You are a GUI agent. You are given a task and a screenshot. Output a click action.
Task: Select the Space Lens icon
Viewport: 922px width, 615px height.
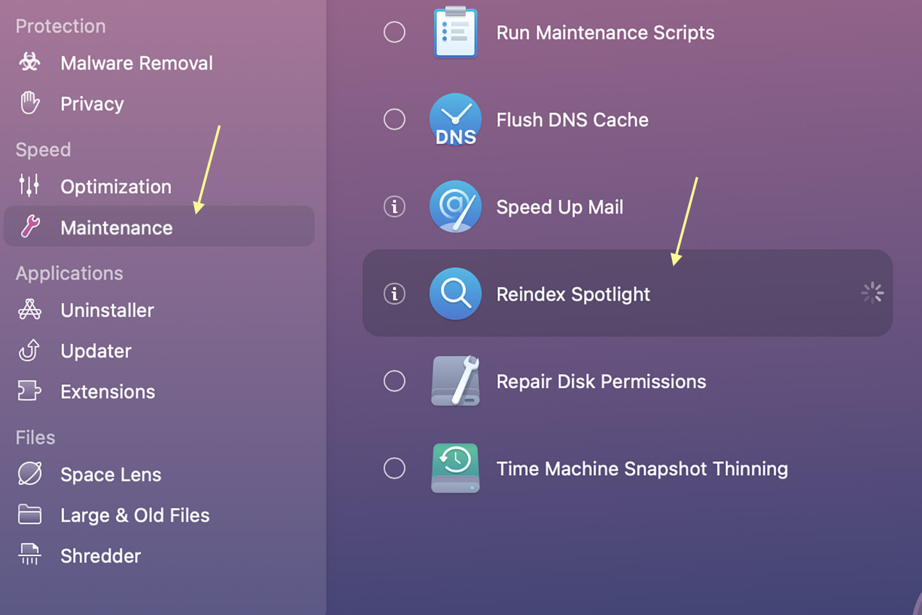30,474
